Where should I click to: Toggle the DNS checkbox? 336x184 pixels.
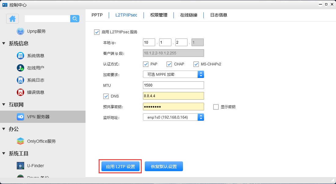[106, 96]
